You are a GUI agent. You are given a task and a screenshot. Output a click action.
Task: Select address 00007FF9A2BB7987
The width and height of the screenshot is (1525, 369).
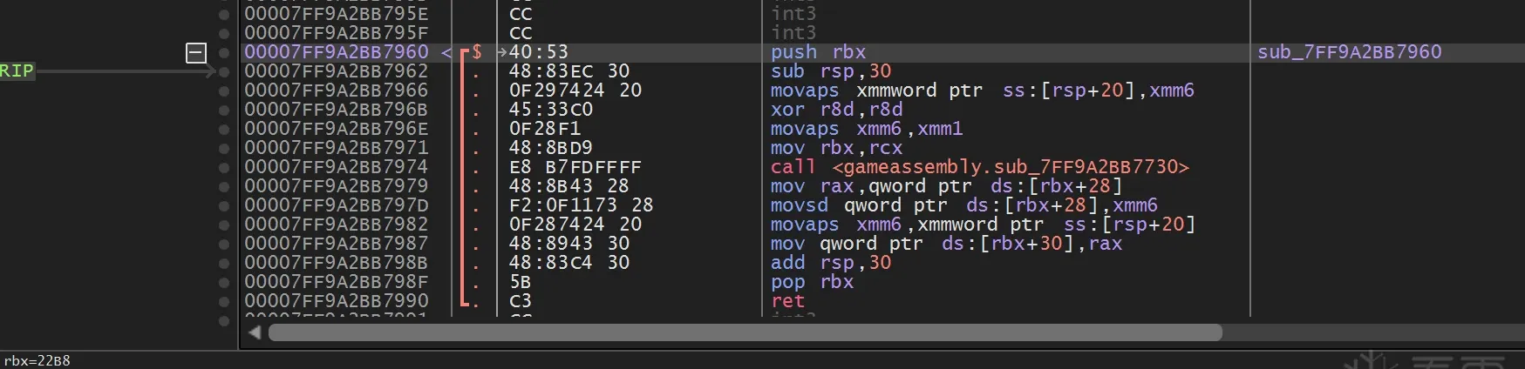point(337,244)
